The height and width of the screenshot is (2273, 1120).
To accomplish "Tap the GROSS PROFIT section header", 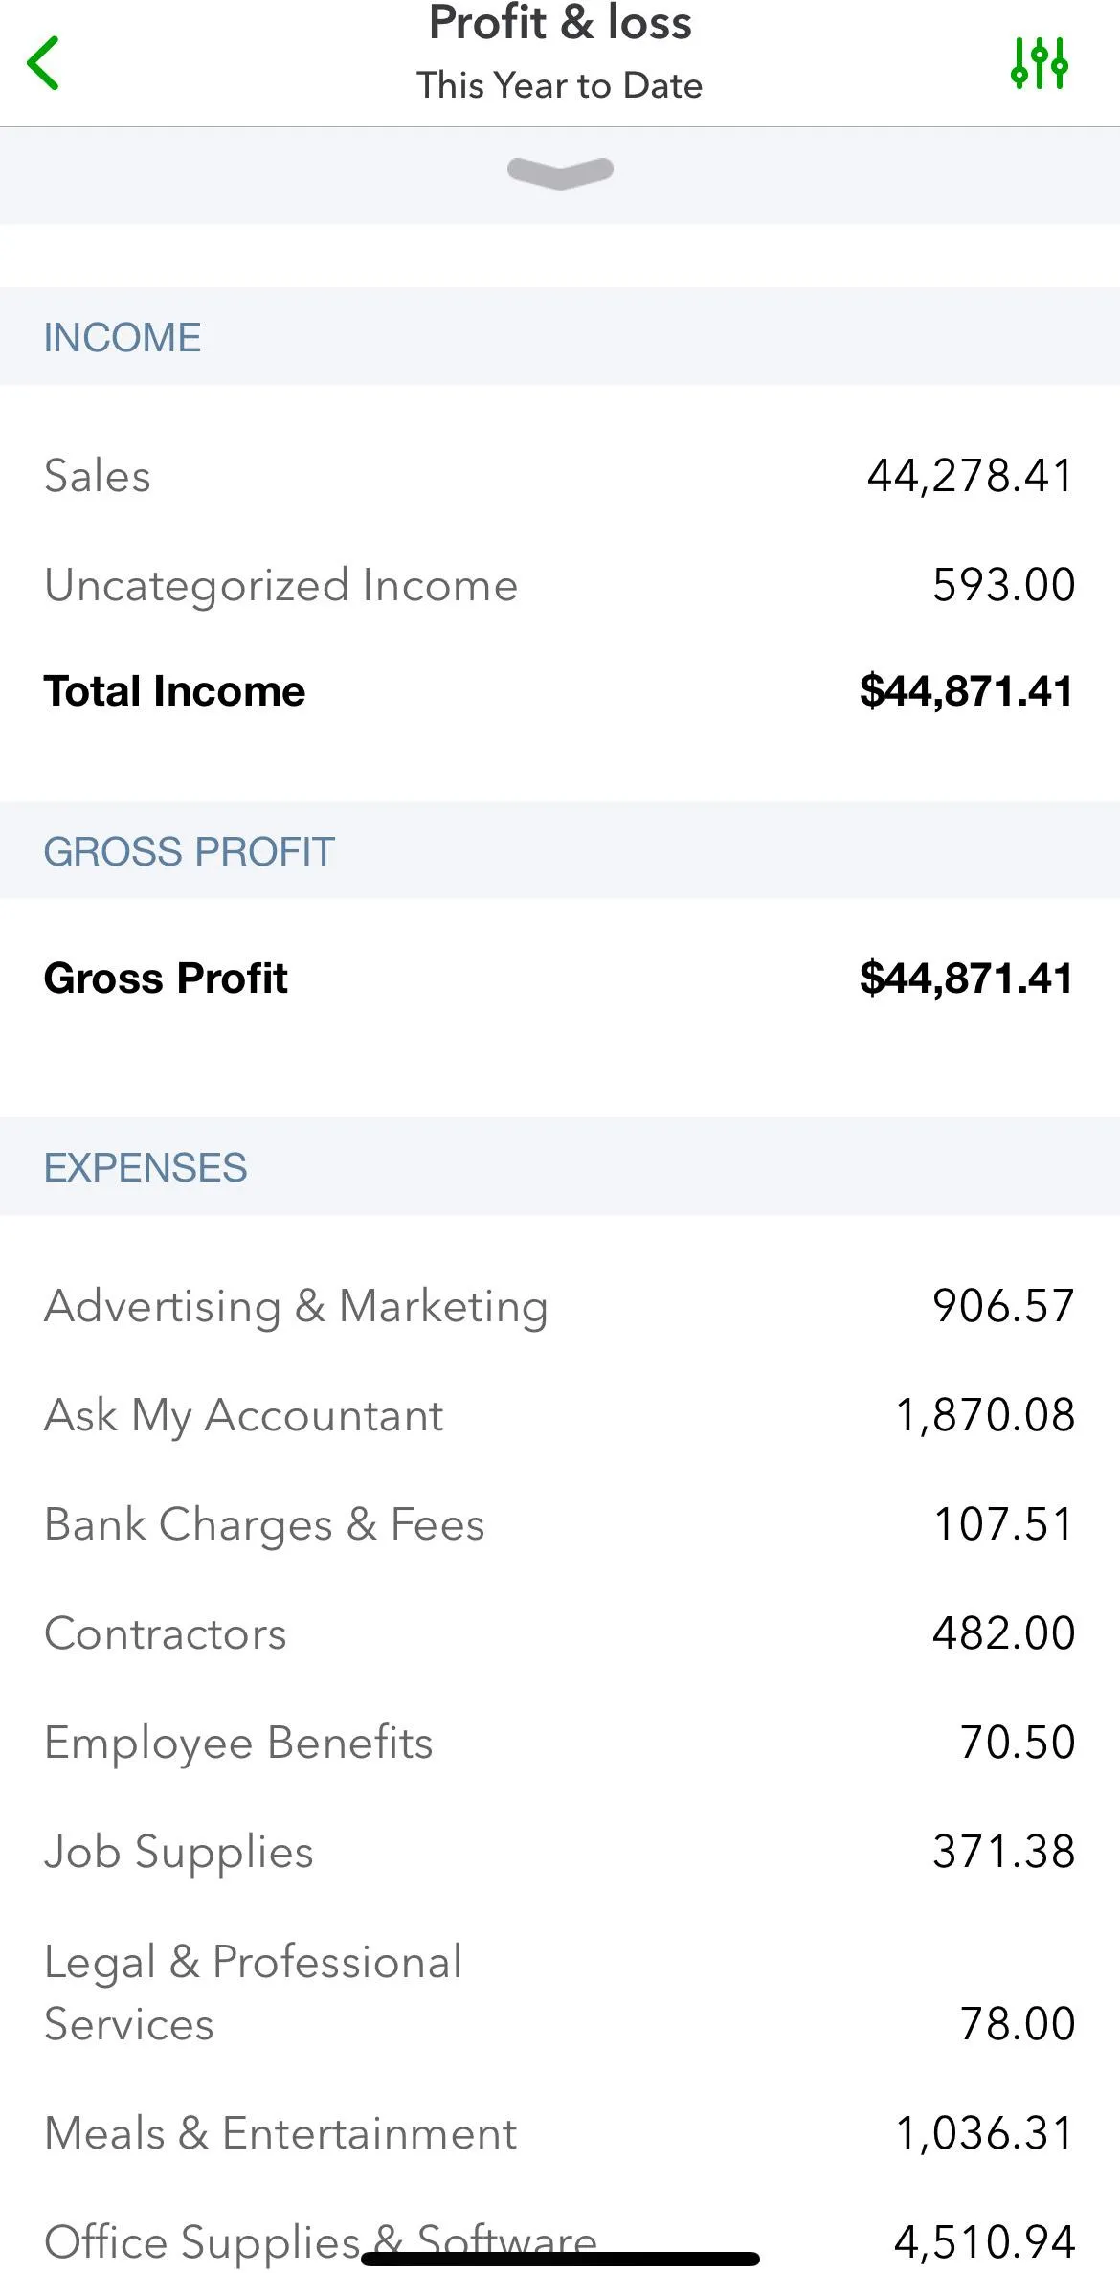I will tap(189, 851).
